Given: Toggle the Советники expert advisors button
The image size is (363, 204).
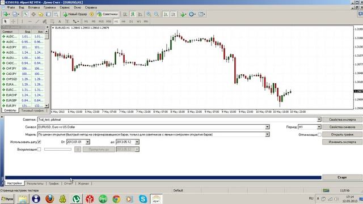Looking at the screenshot, I should coord(108,14).
